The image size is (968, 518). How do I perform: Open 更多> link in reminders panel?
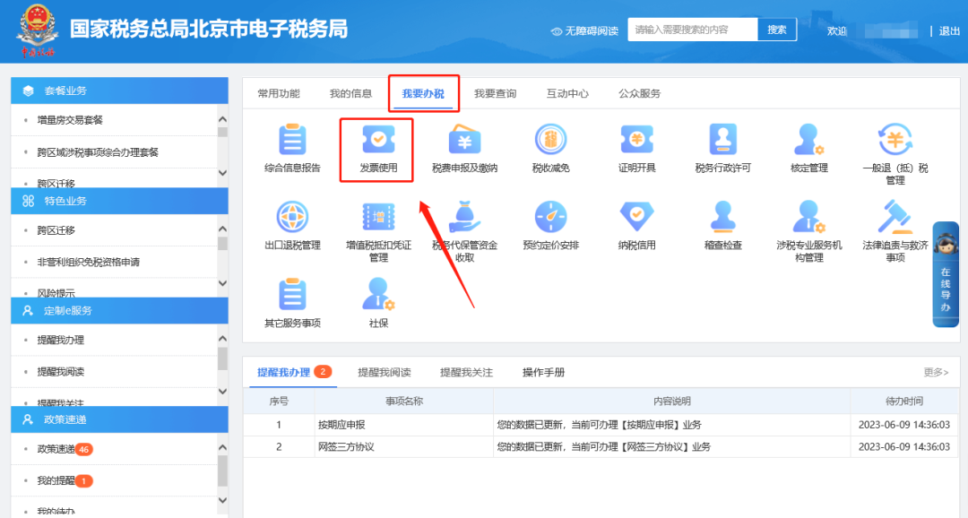pos(936,372)
